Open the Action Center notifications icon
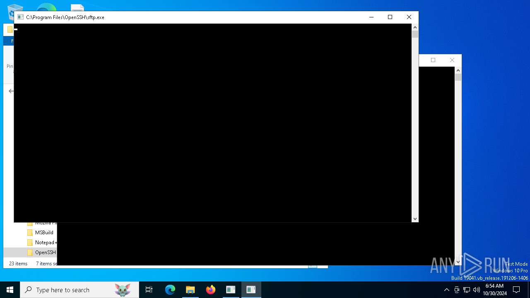 coord(516,290)
